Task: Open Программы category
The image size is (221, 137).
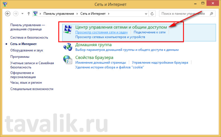Action: pyautogui.click(x=20, y=57)
